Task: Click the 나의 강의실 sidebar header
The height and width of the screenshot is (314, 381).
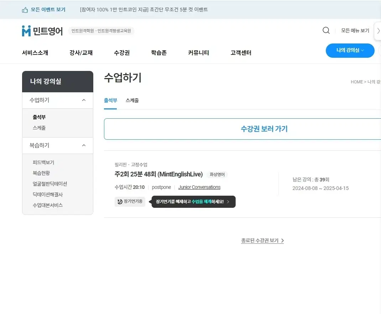Action: pos(58,82)
